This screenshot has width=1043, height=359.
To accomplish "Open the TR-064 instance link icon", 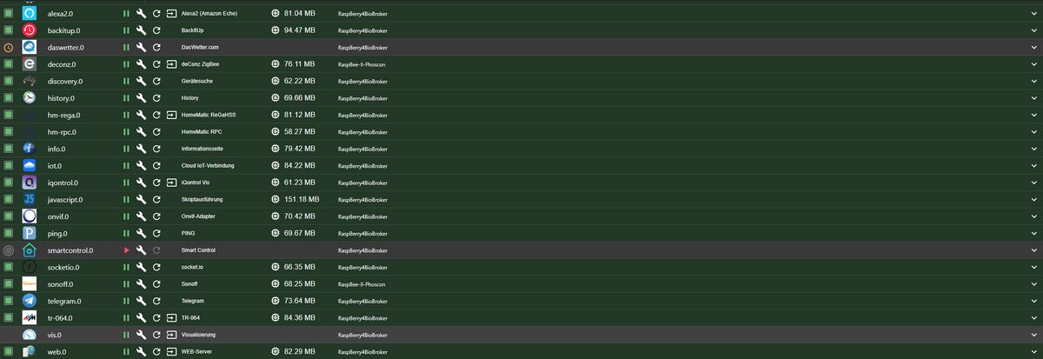I will pyautogui.click(x=171, y=317).
